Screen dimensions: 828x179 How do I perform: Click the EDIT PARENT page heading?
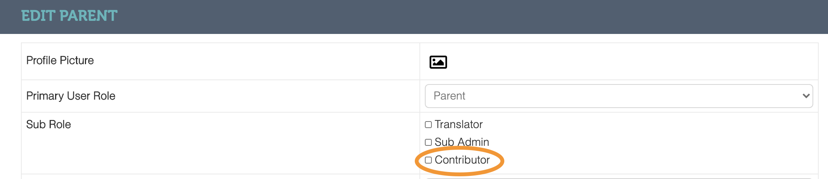[x=69, y=16]
